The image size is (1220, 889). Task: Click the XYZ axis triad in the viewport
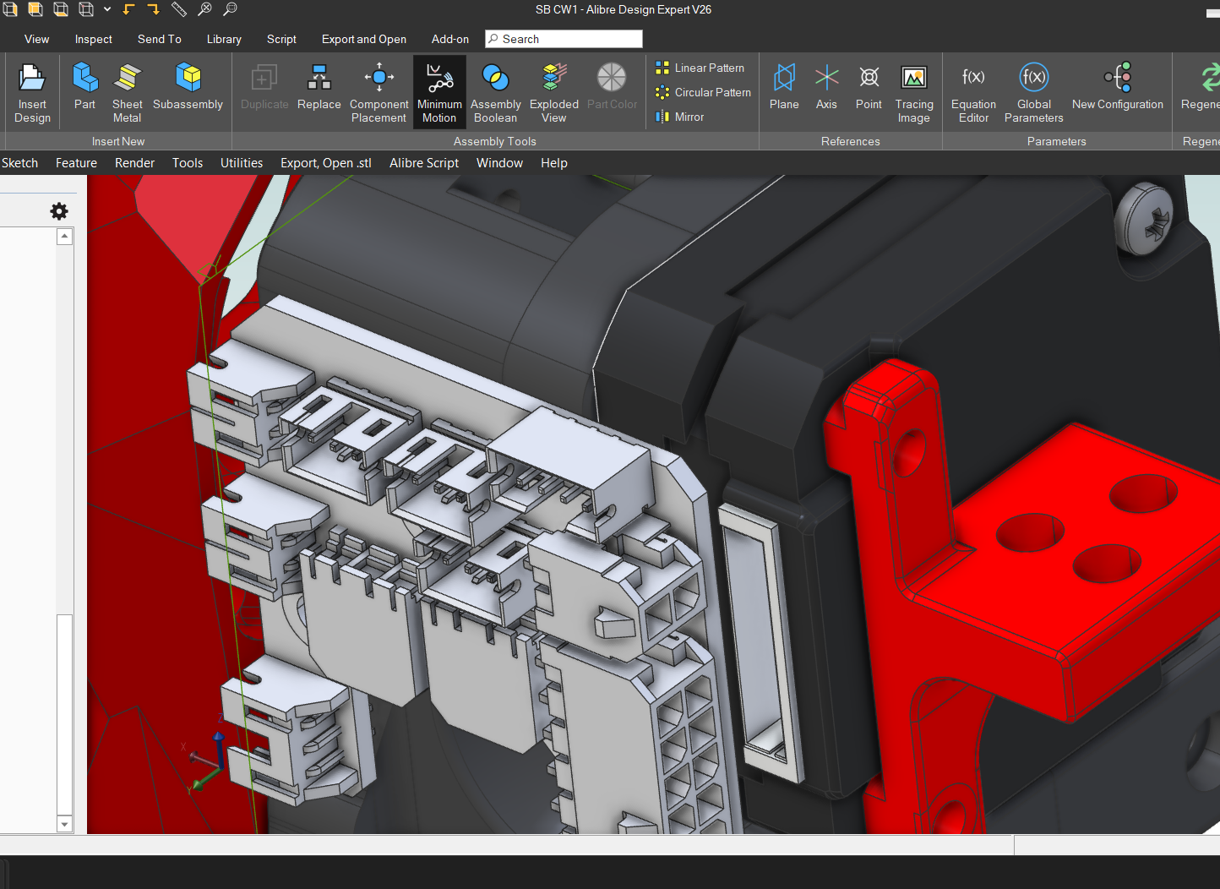(205, 758)
